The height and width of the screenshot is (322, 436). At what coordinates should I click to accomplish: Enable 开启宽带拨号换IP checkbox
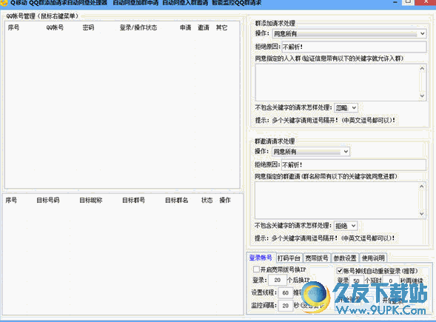tap(256, 269)
